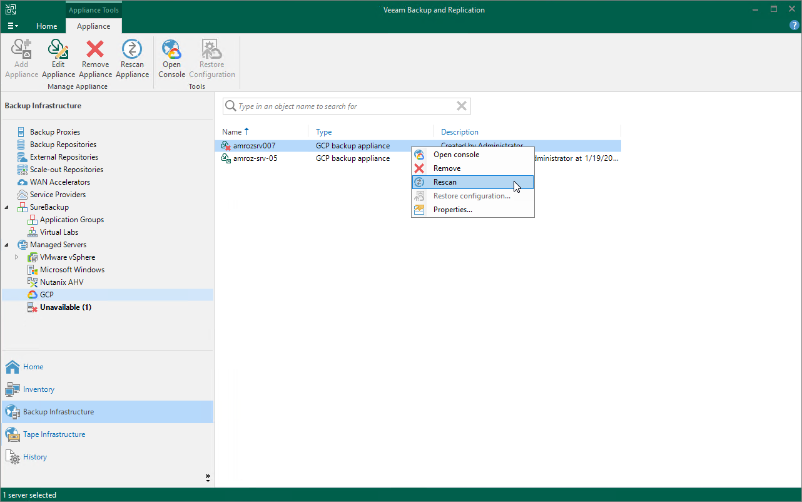Choose Remove from the context menu
Viewport: 802px width, 502px height.
coord(473,168)
